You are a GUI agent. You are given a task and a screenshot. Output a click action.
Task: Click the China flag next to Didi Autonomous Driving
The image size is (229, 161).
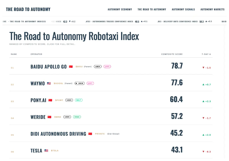pos(90,134)
